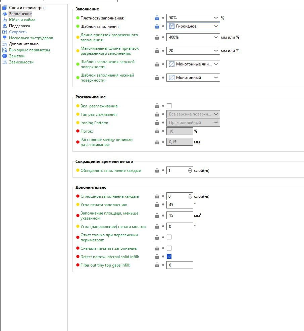
Task: Click lock icon for Угол печати заполнения
Action: click(x=157, y=205)
